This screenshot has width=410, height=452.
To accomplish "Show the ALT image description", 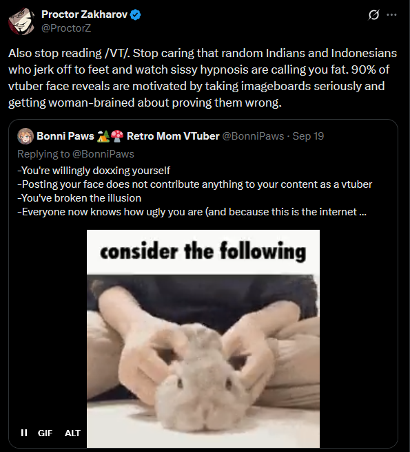I will click(72, 433).
